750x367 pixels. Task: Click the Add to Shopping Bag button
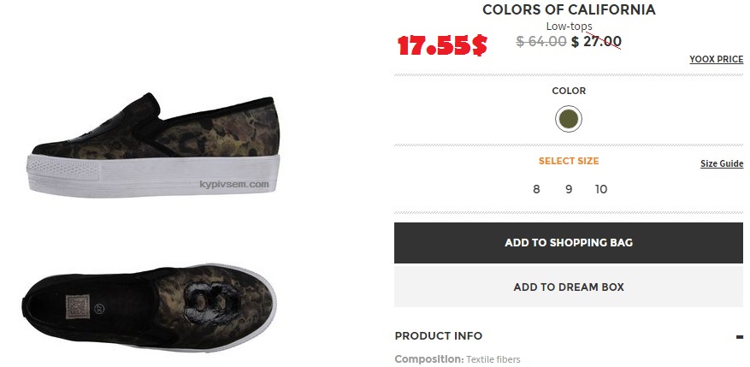pyautogui.click(x=569, y=243)
